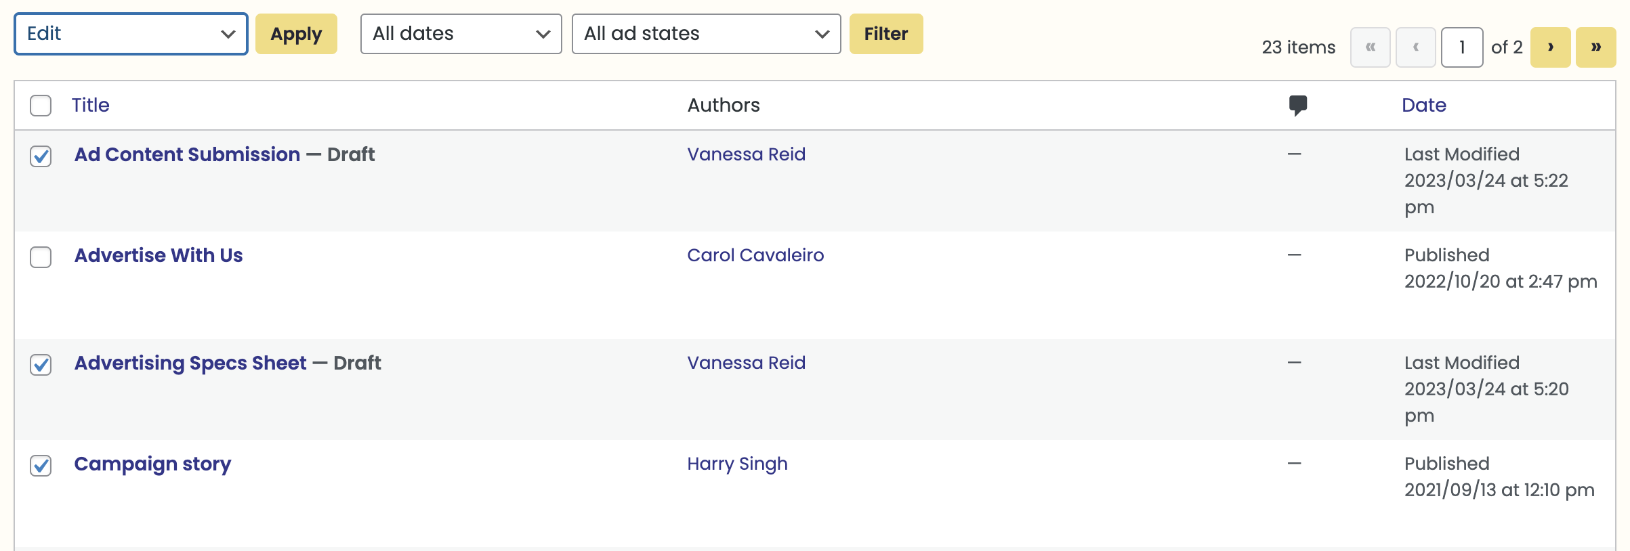Open author Harry Singh's posts

[x=737, y=464]
